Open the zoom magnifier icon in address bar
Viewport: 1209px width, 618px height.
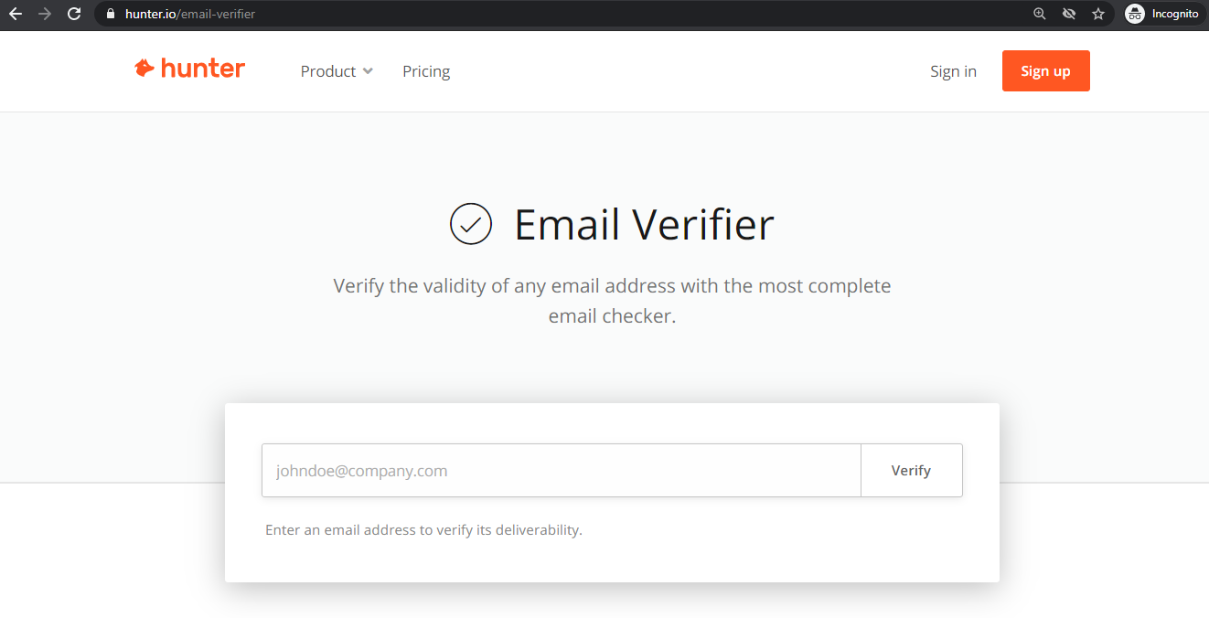tap(1040, 14)
